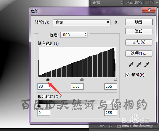Click the histogram display area
159x131 pixels.
coord(77,62)
